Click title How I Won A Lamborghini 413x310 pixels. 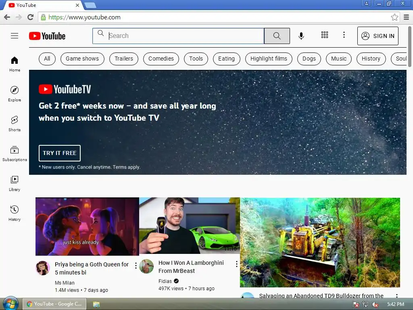click(191, 267)
